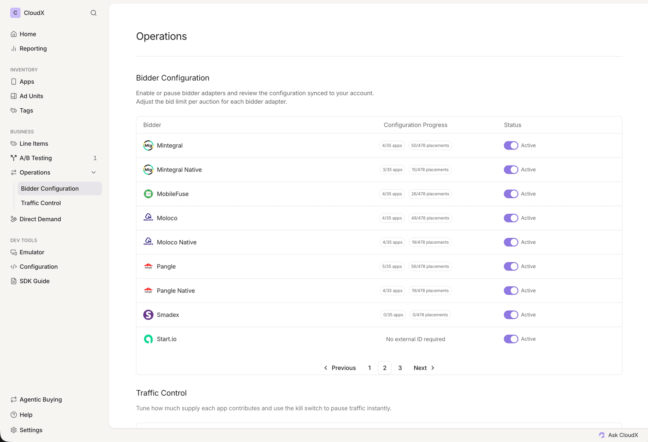Image resolution: width=648 pixels, height=442 pixels.
Task: Toggle Smadex active status switch
Action: (x=511, y=315)
